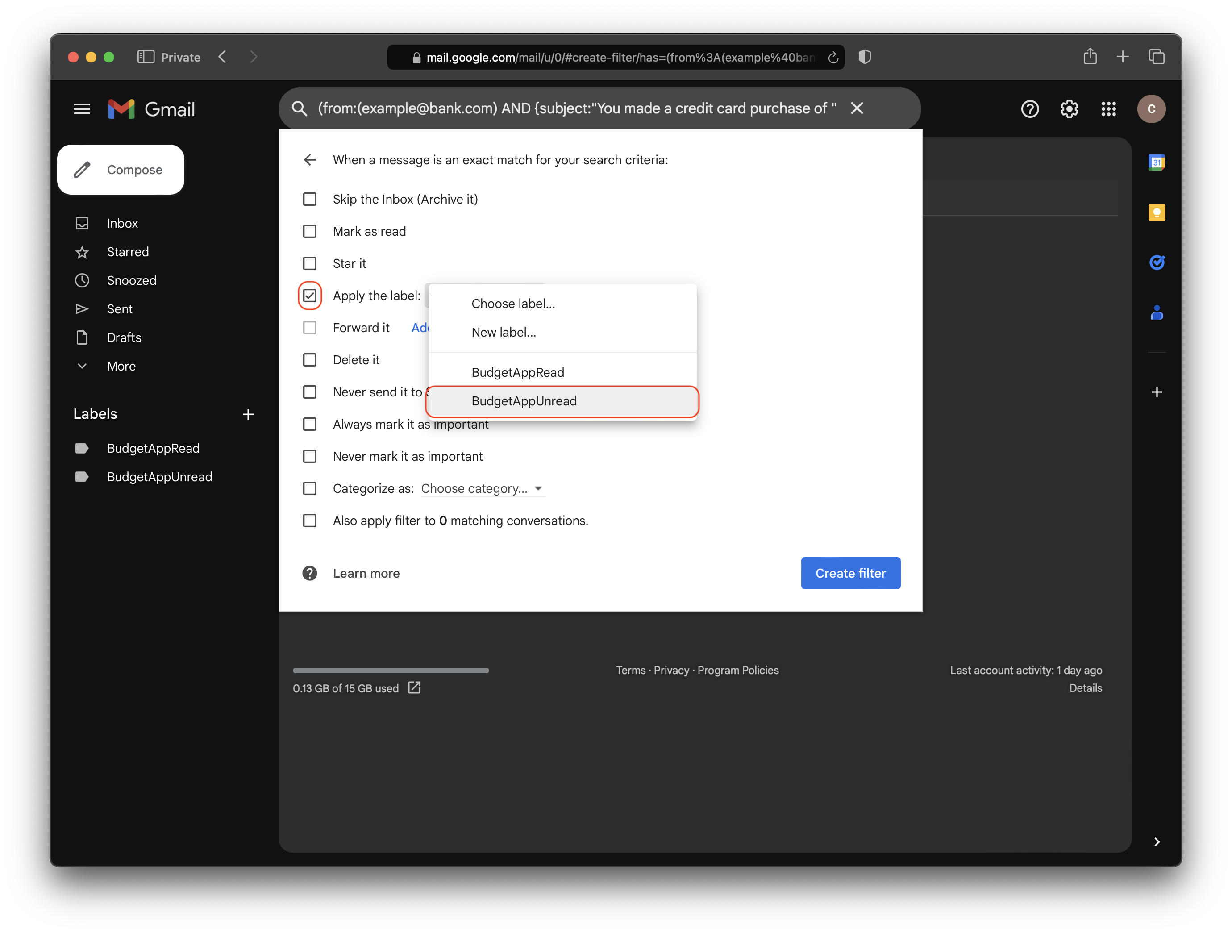Click the Create filter button
Viewport: 1232px width, 933px height.
pos(850,573)
